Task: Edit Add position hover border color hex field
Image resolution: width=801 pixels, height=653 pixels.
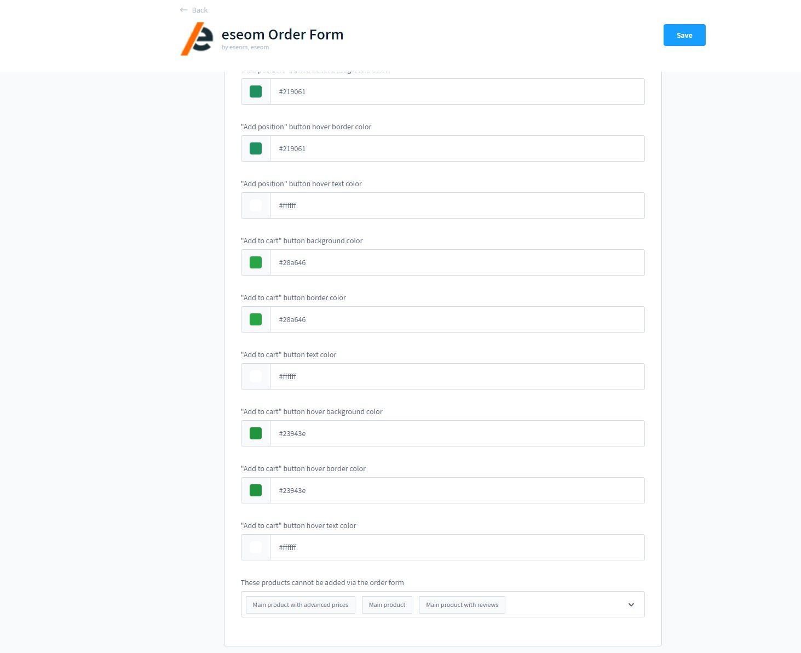Action: coord(457,148)
